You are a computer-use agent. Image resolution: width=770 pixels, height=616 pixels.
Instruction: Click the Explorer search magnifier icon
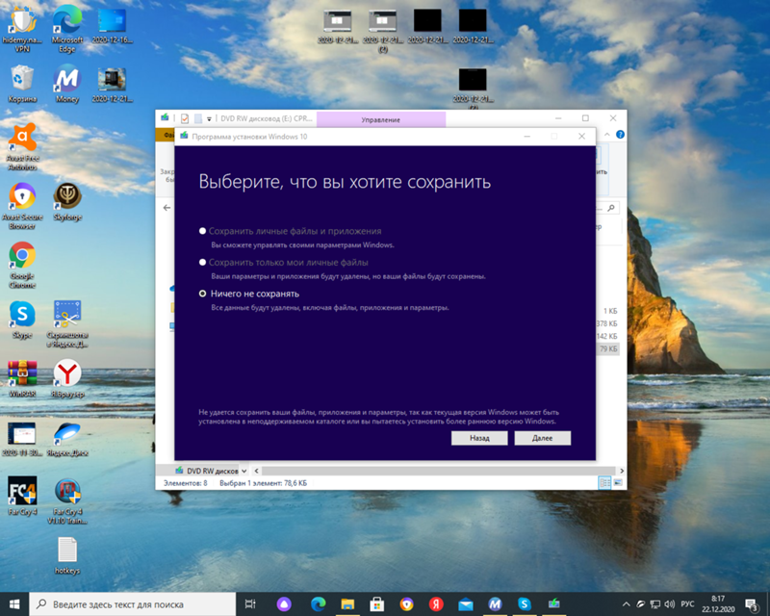coord(611,208)
